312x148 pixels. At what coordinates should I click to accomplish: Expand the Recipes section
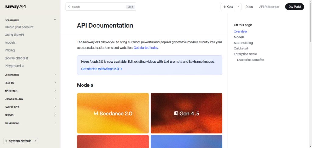[x=30, y=83]
